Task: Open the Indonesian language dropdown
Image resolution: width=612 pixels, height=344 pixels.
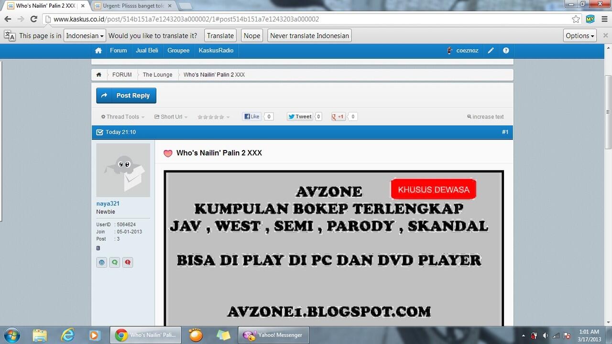Action: click(85, 36)
